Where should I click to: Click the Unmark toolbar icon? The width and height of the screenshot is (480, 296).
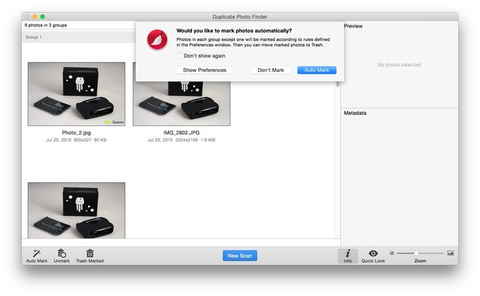click(x=62, y=253)
